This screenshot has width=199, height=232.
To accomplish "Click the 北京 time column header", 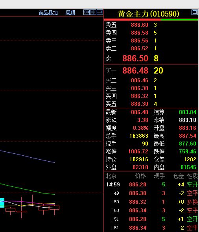I will tap(111, 176).
